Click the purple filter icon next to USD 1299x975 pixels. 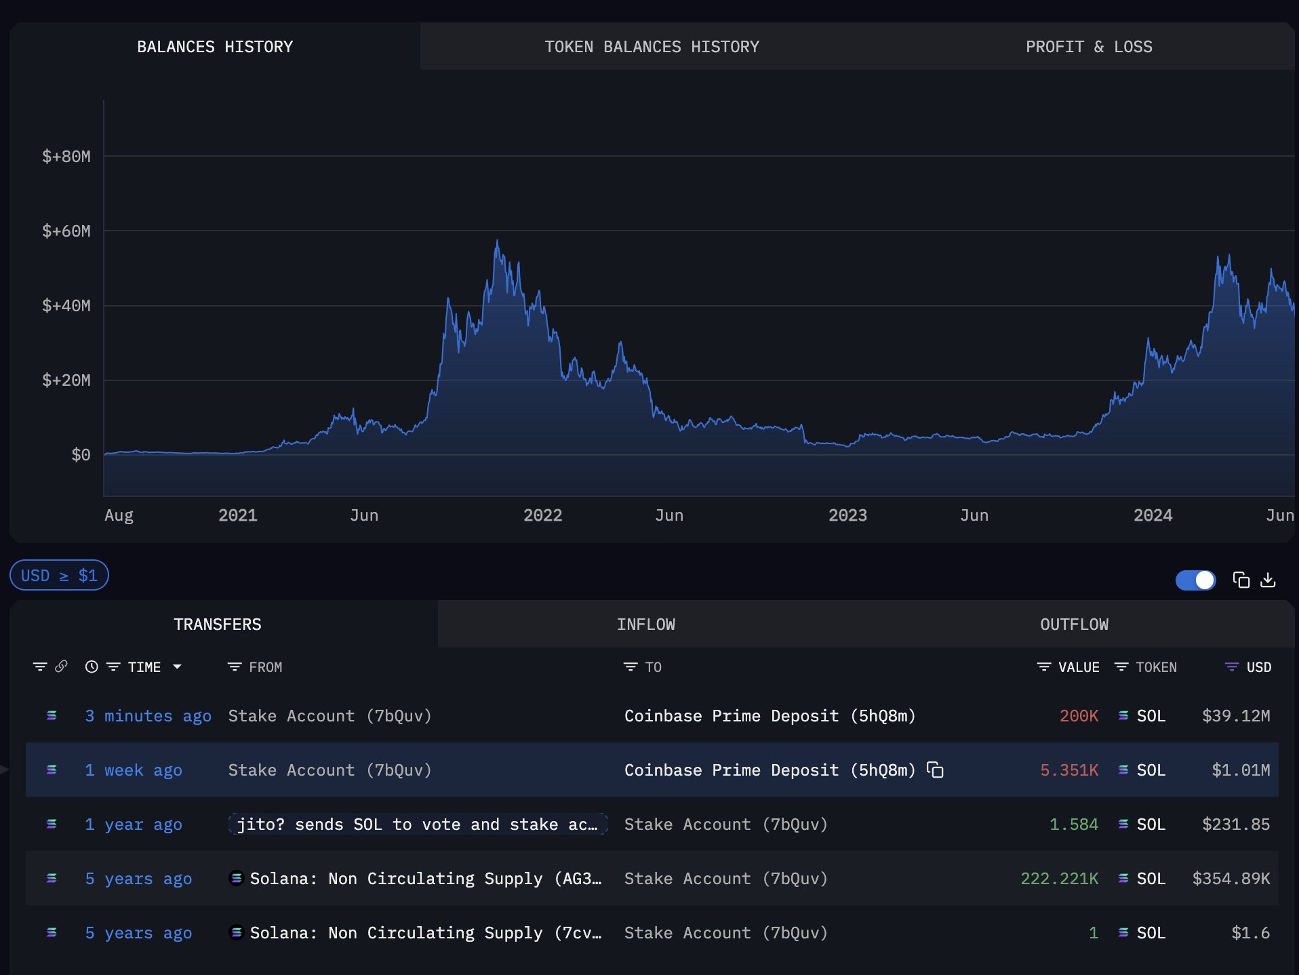[x=1232, y=667]
